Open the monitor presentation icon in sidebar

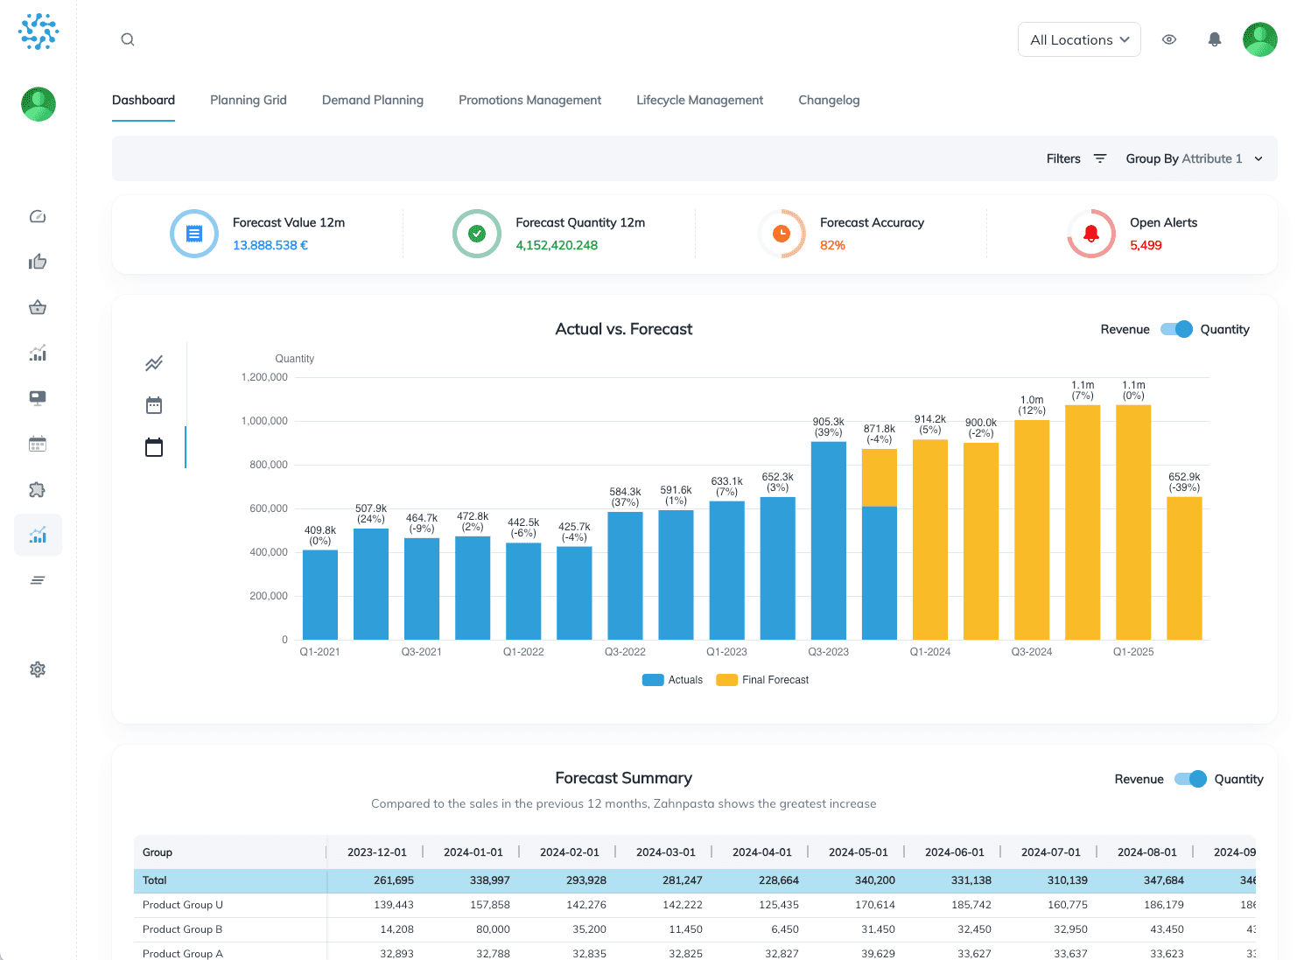[38, 398]
